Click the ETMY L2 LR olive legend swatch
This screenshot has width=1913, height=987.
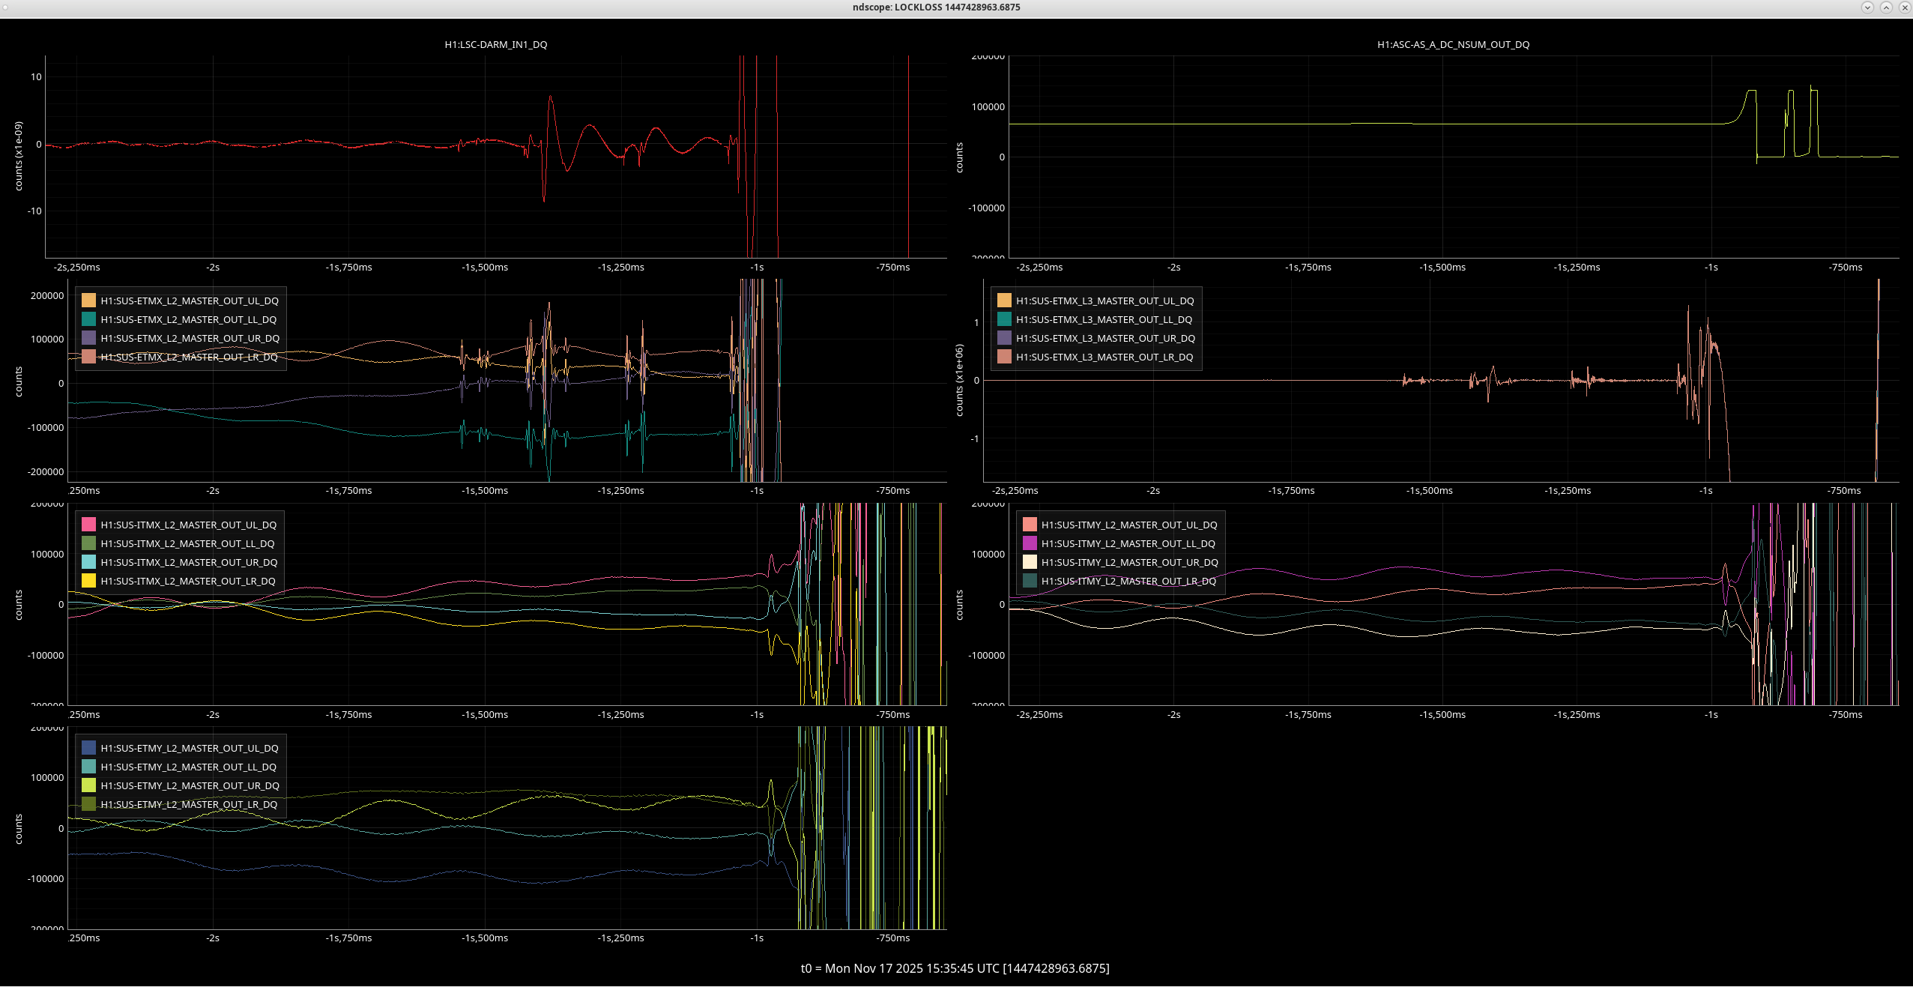(88, 804)
